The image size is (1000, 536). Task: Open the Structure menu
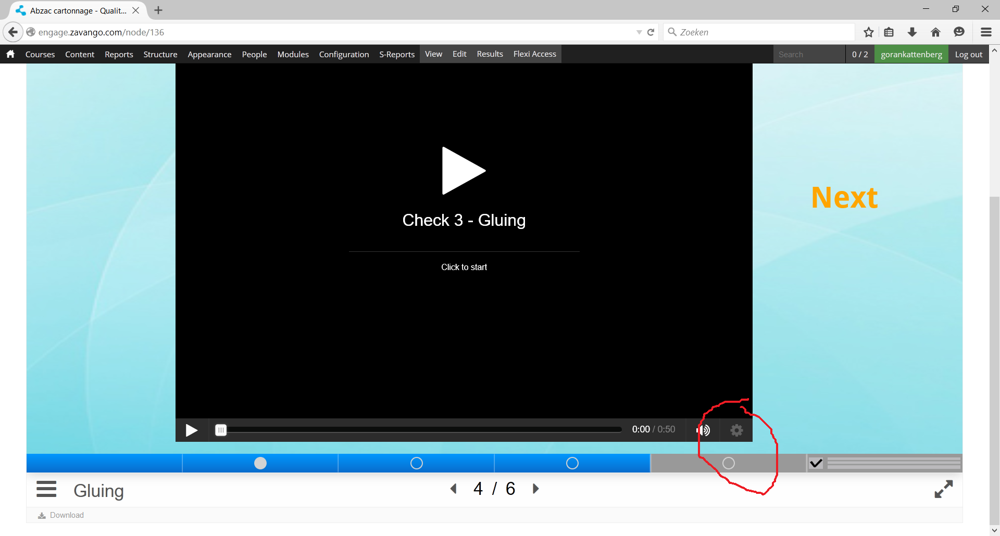[160, 54]
